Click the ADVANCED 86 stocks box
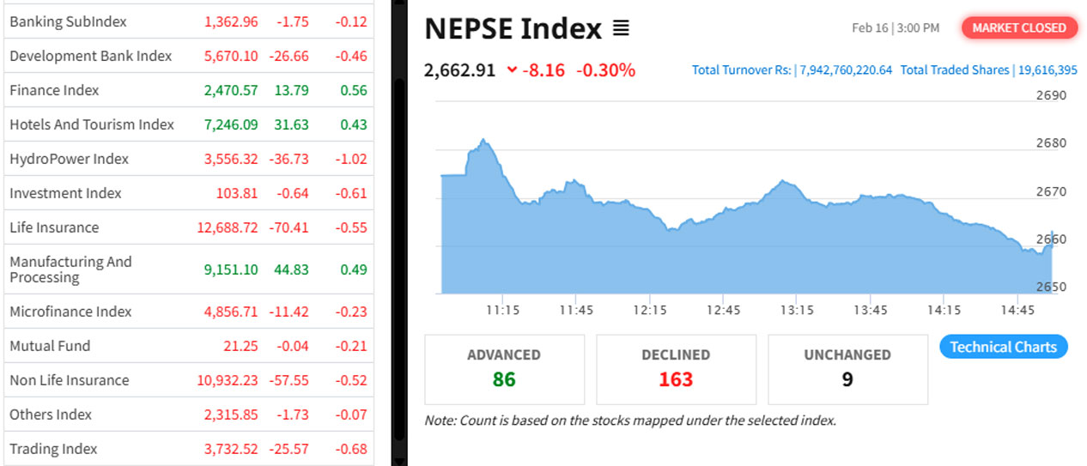Image resolution: width=1087 pixels, height=466 pixels. 504,369
